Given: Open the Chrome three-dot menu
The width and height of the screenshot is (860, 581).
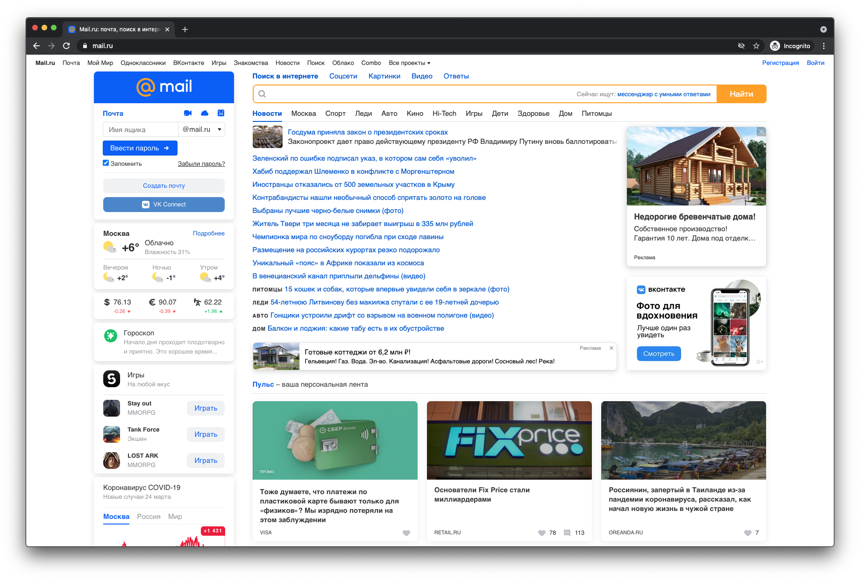Looking at the screenshot, I should pyautogui.click(x=824, y=46).
